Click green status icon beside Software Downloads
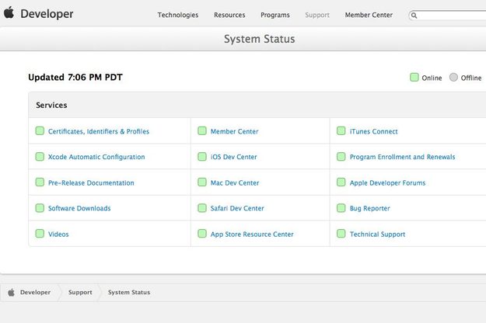 (40, 208)
